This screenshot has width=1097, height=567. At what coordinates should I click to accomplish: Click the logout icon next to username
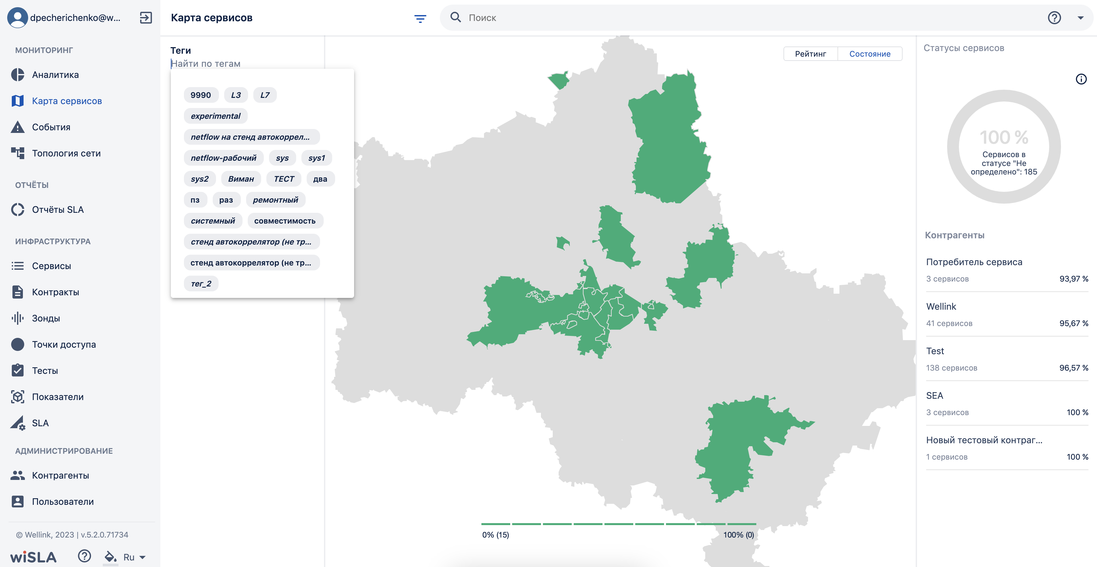pyautogui.click(x=146, y=18)
